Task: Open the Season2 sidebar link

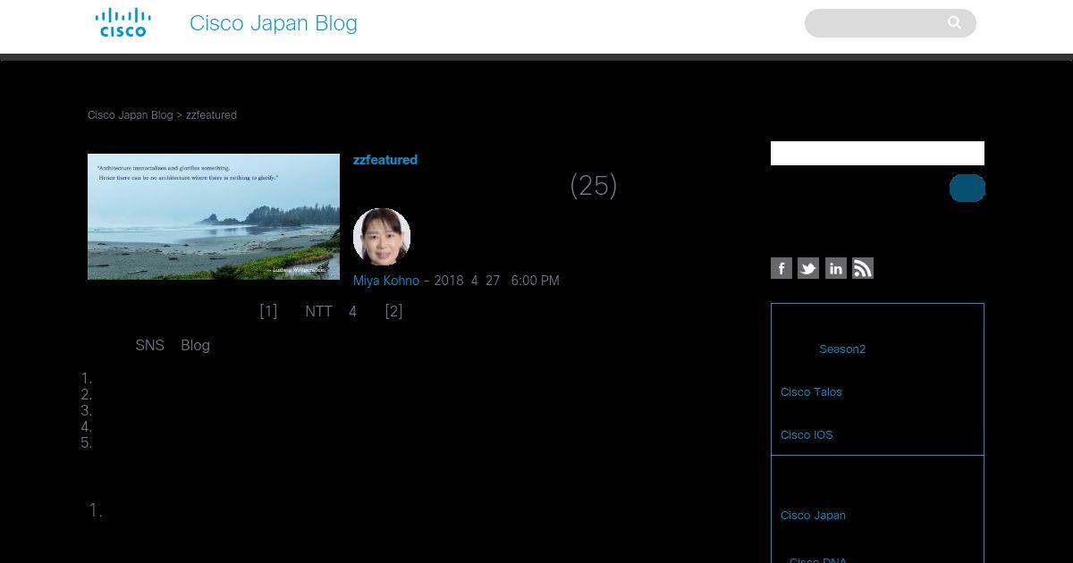Action: pyautogui.click(x=842, y=349)
